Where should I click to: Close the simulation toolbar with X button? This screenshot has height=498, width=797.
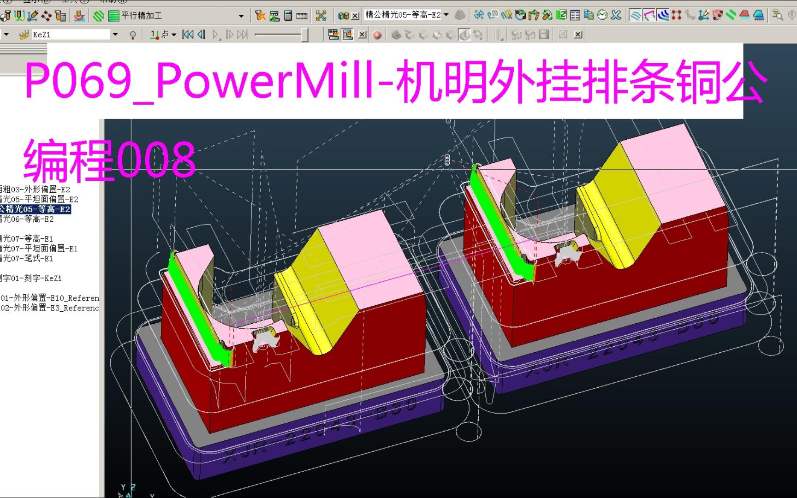[363, 34]
